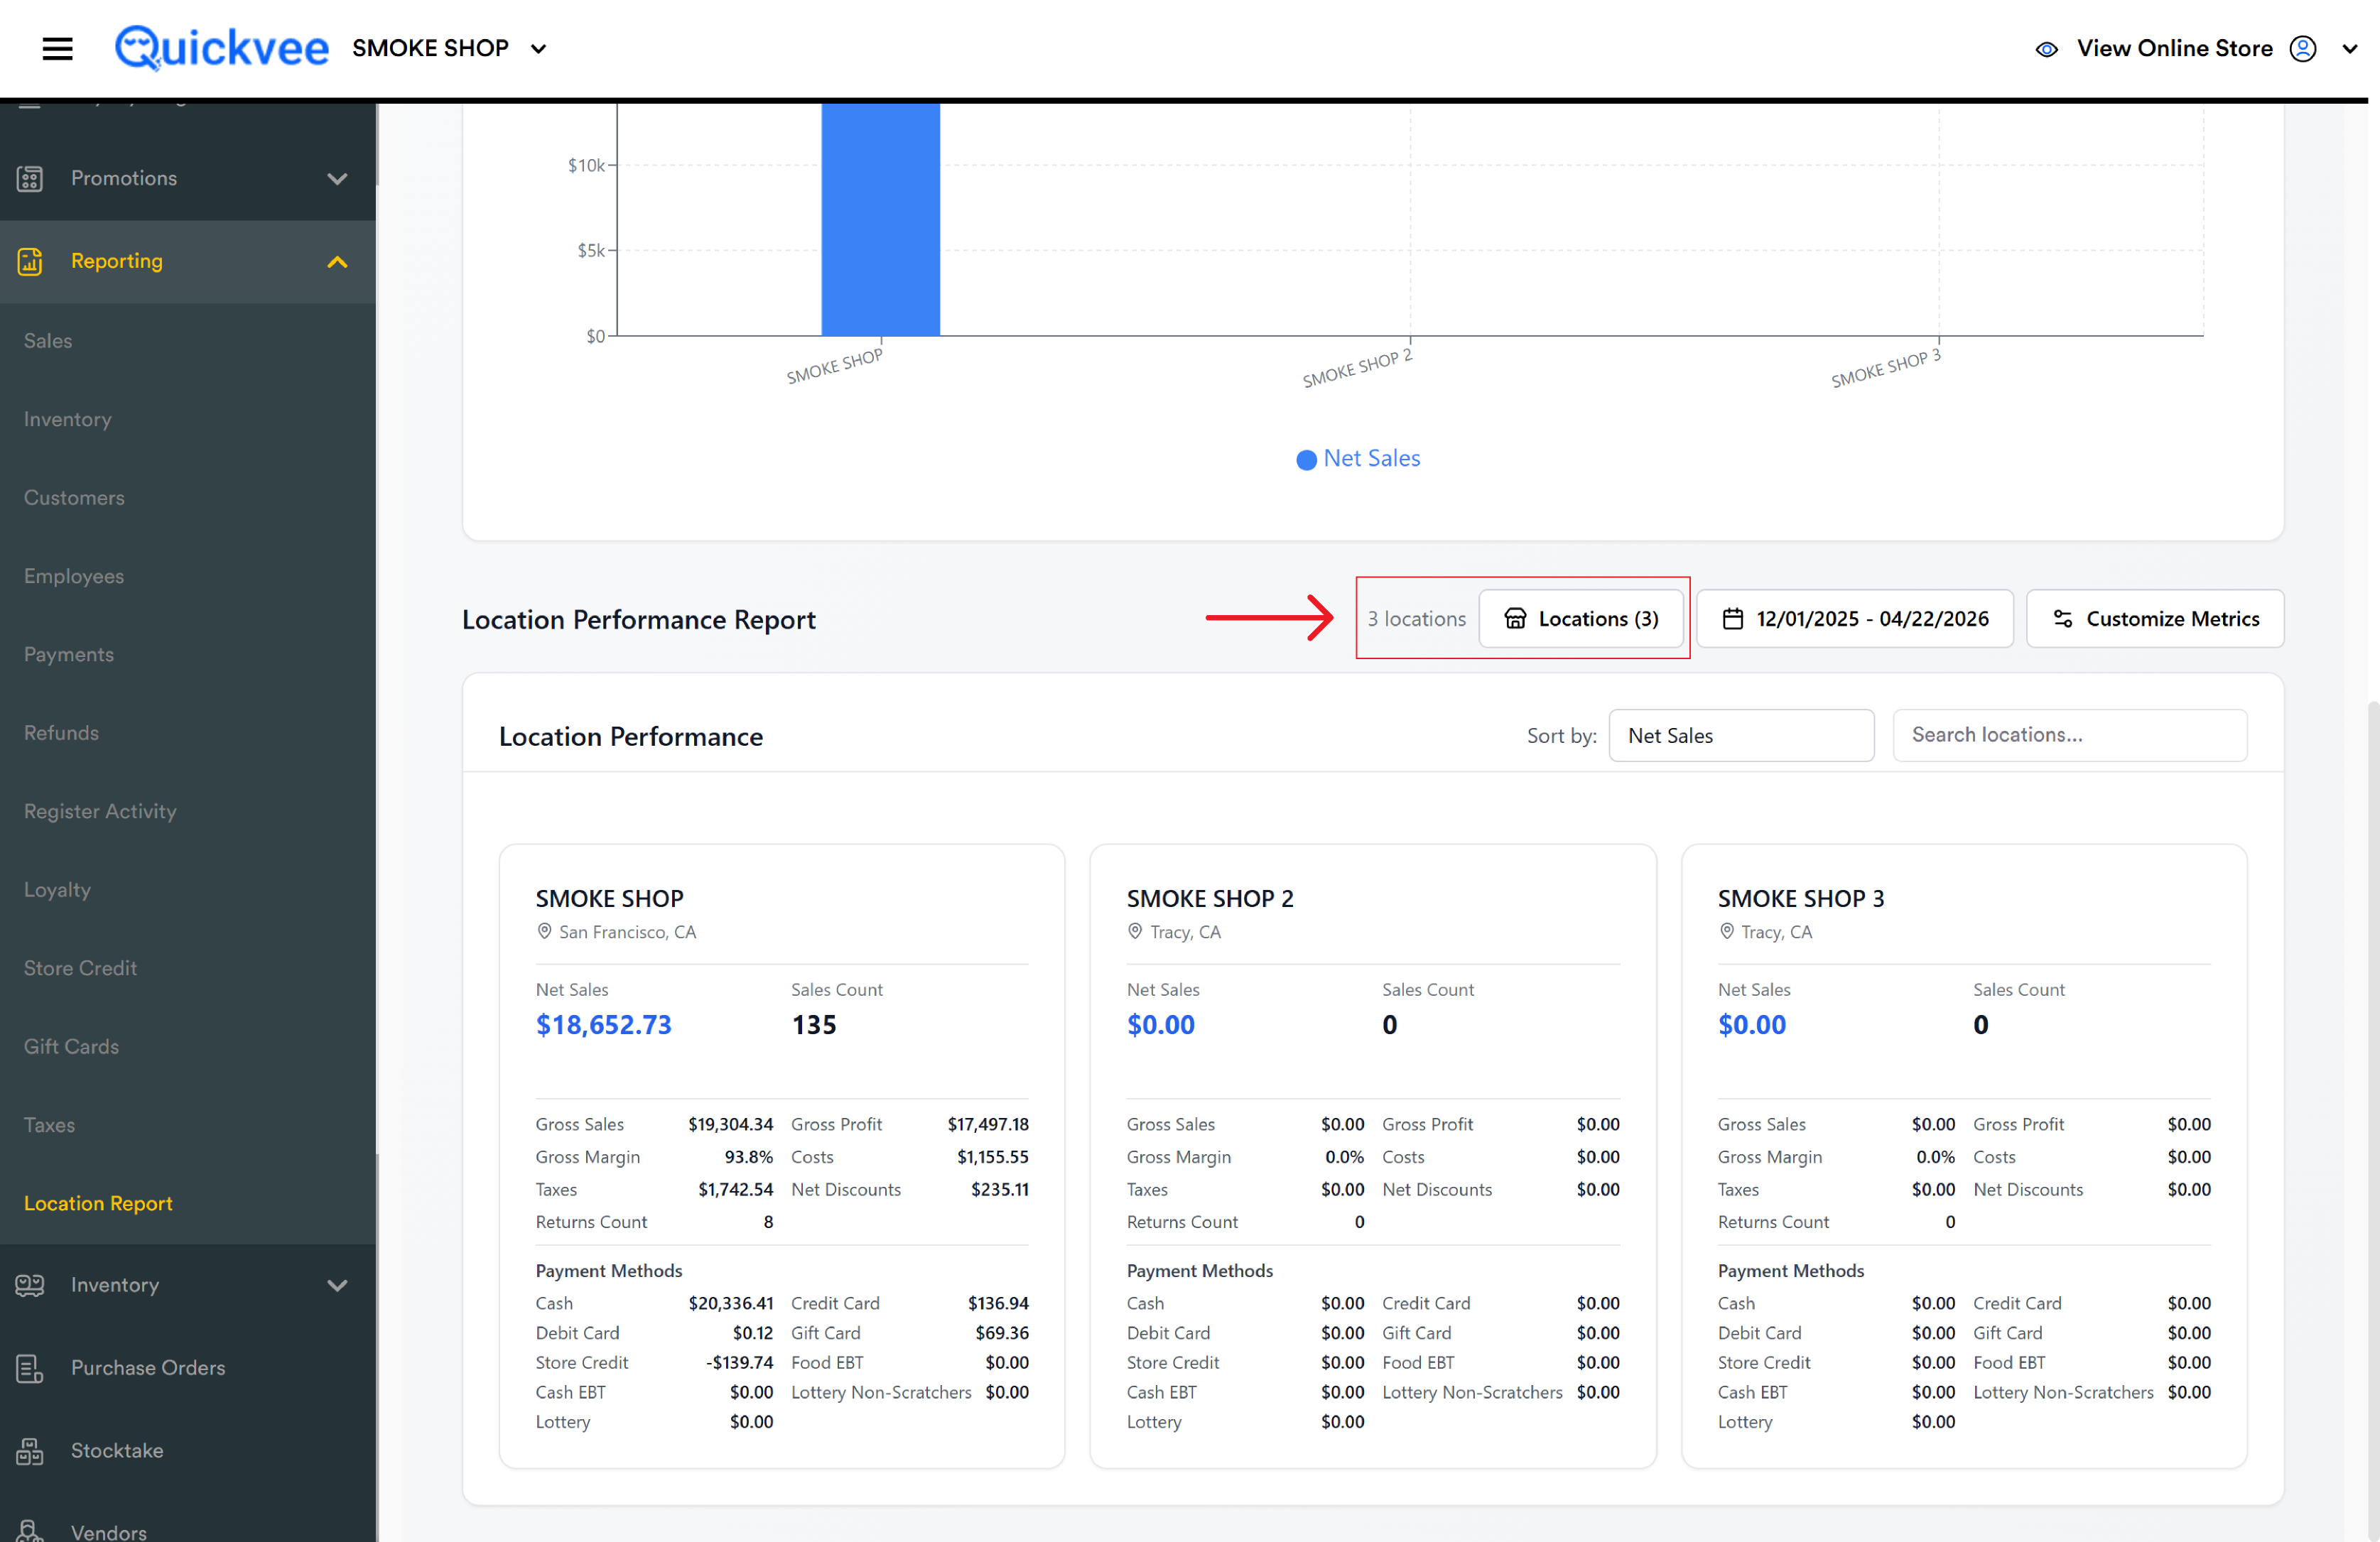This screenshot has width=2380, height=1542.
Task: Go to the Gift Cards report
Action: coord(71,1046)
